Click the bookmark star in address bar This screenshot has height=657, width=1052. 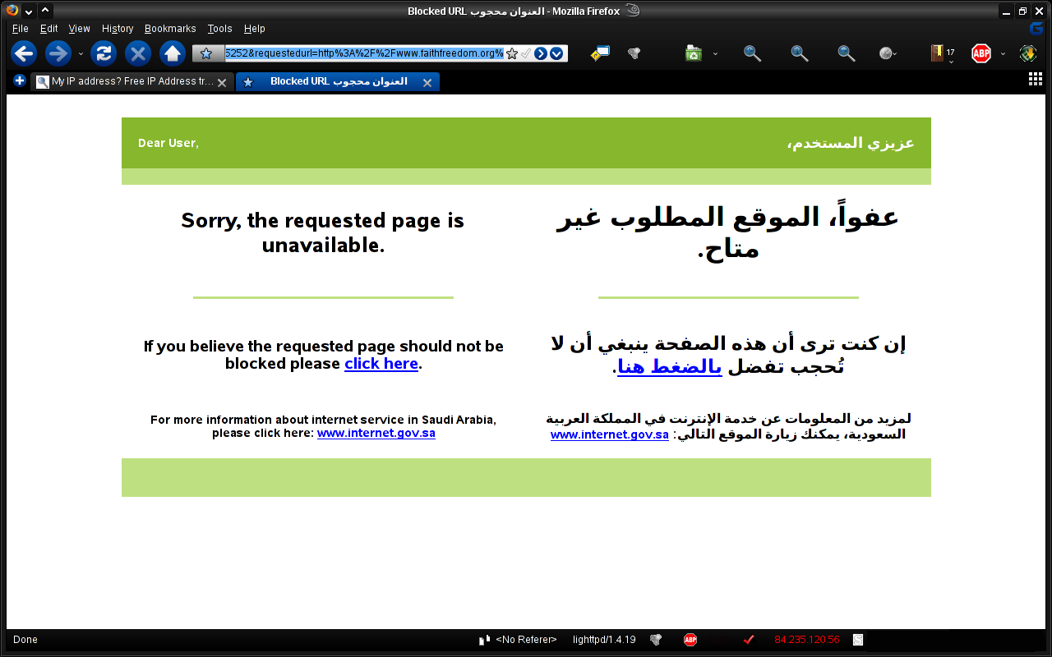[x=512, y=53]
